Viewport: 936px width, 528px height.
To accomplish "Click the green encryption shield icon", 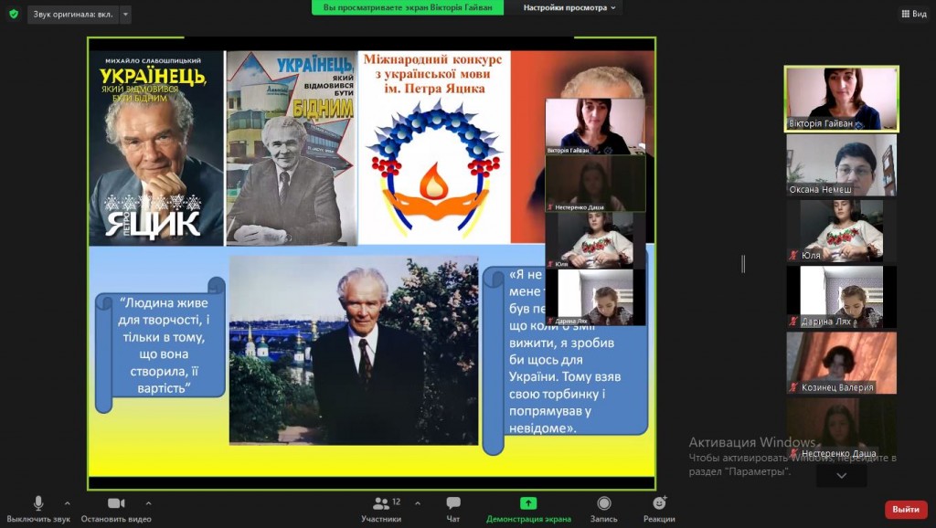I will click(x=13, y=14).
